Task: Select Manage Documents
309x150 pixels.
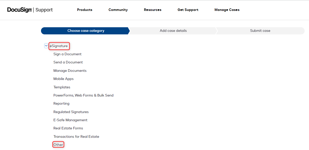Action: (x=70, y=71)
